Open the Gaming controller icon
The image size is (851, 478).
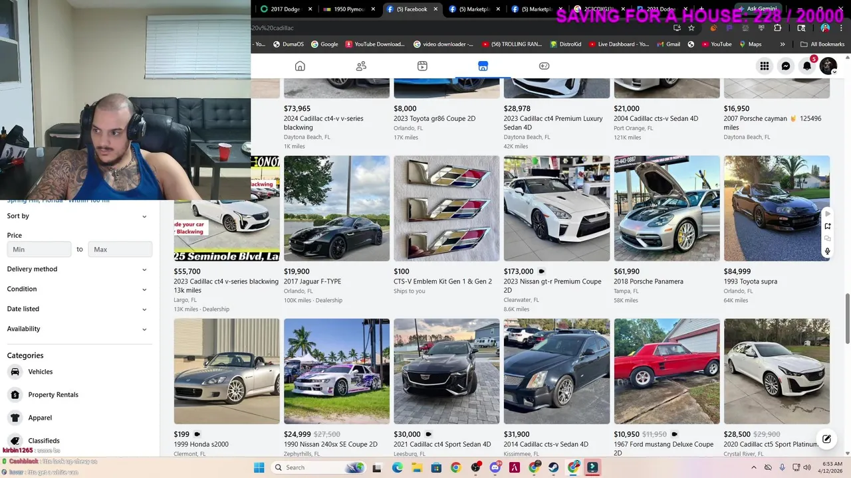pyautogui.click(x=544, y=66)
